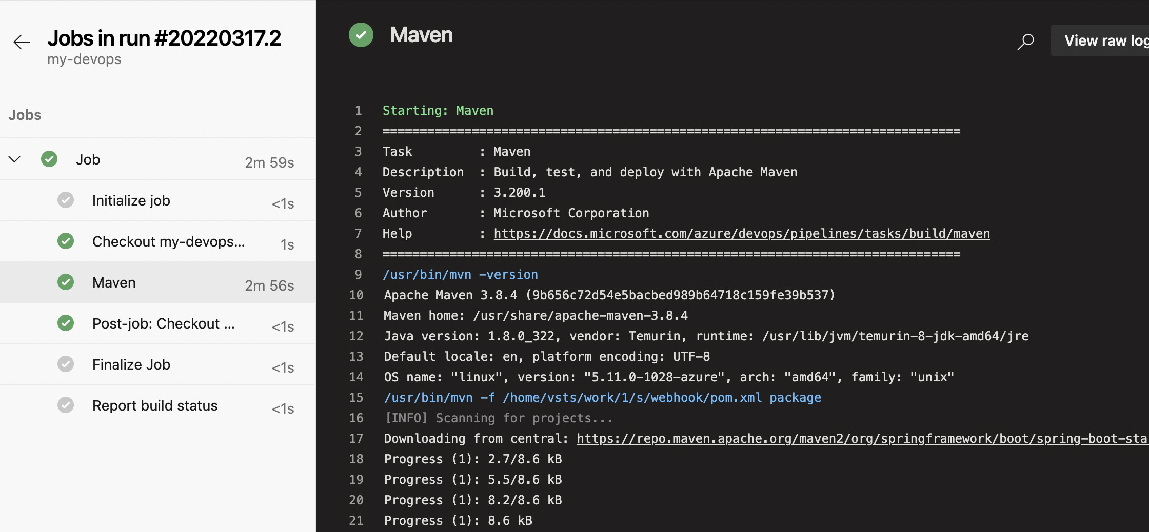Open the Report build status step
1149x532 pixels.
tap(157, 405)
